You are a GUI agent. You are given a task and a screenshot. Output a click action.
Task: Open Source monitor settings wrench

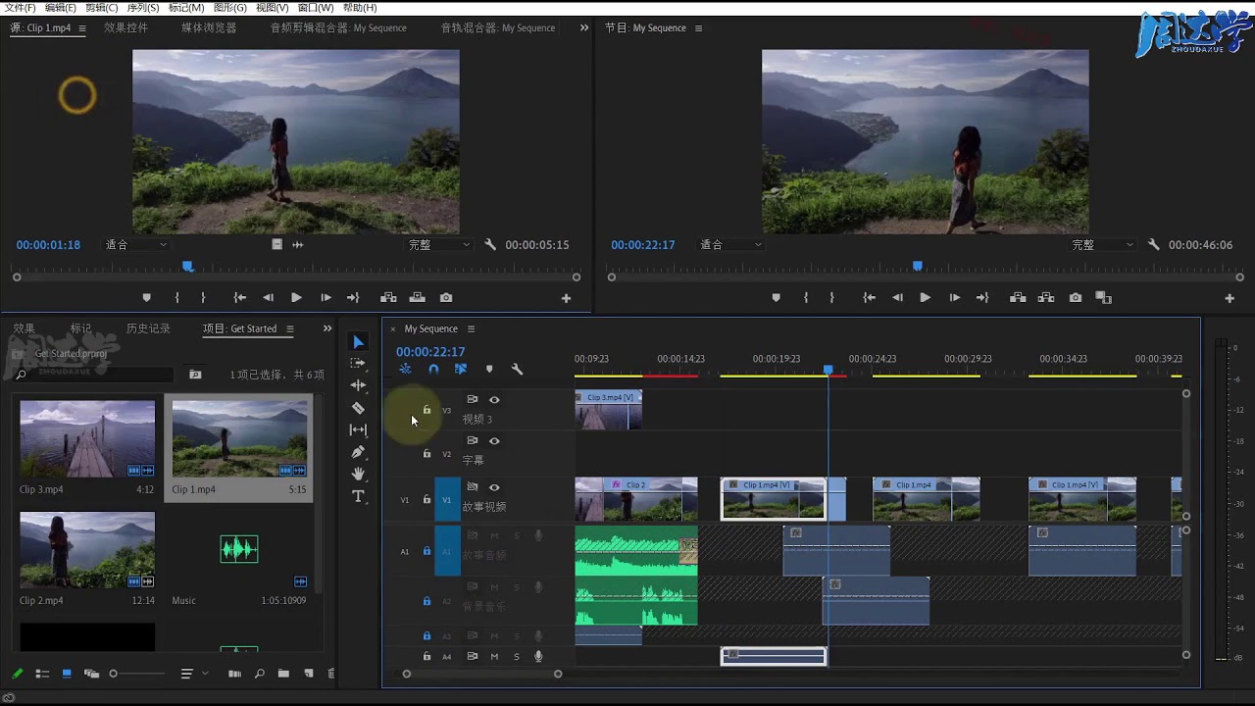[x=490, y=245]
